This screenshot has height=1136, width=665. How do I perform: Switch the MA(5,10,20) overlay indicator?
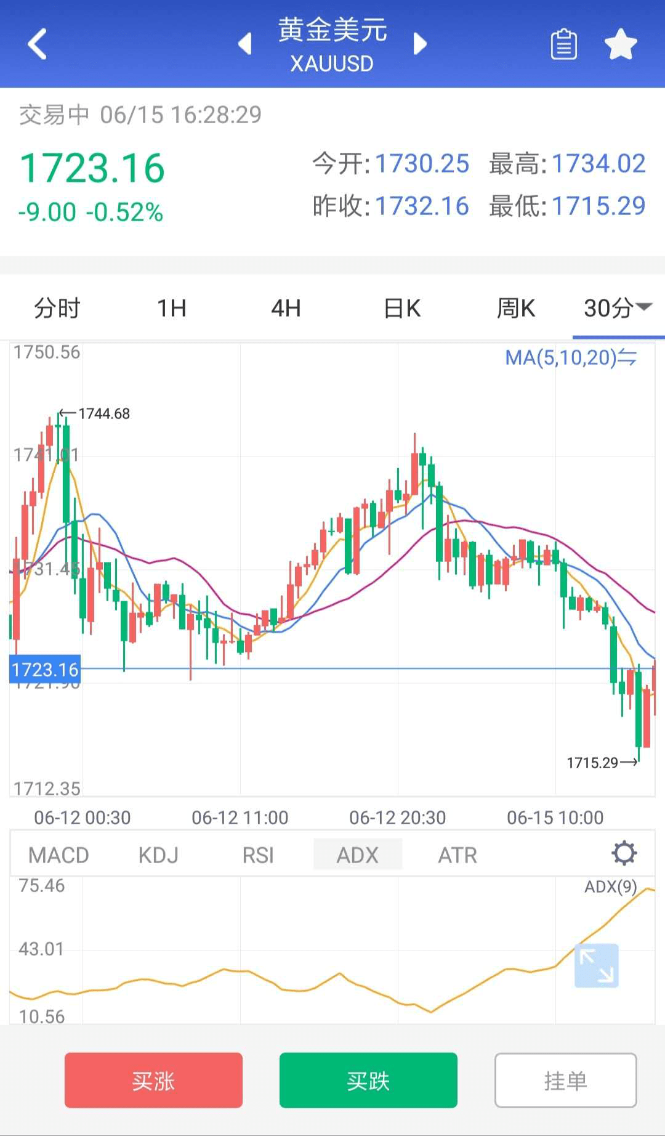(x=571, y=357)
